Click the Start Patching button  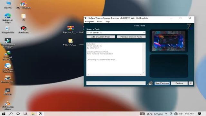162,83
